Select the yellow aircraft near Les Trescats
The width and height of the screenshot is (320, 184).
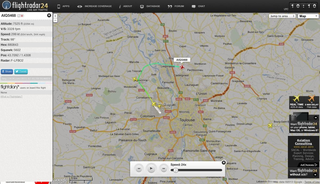click(135, 79)
